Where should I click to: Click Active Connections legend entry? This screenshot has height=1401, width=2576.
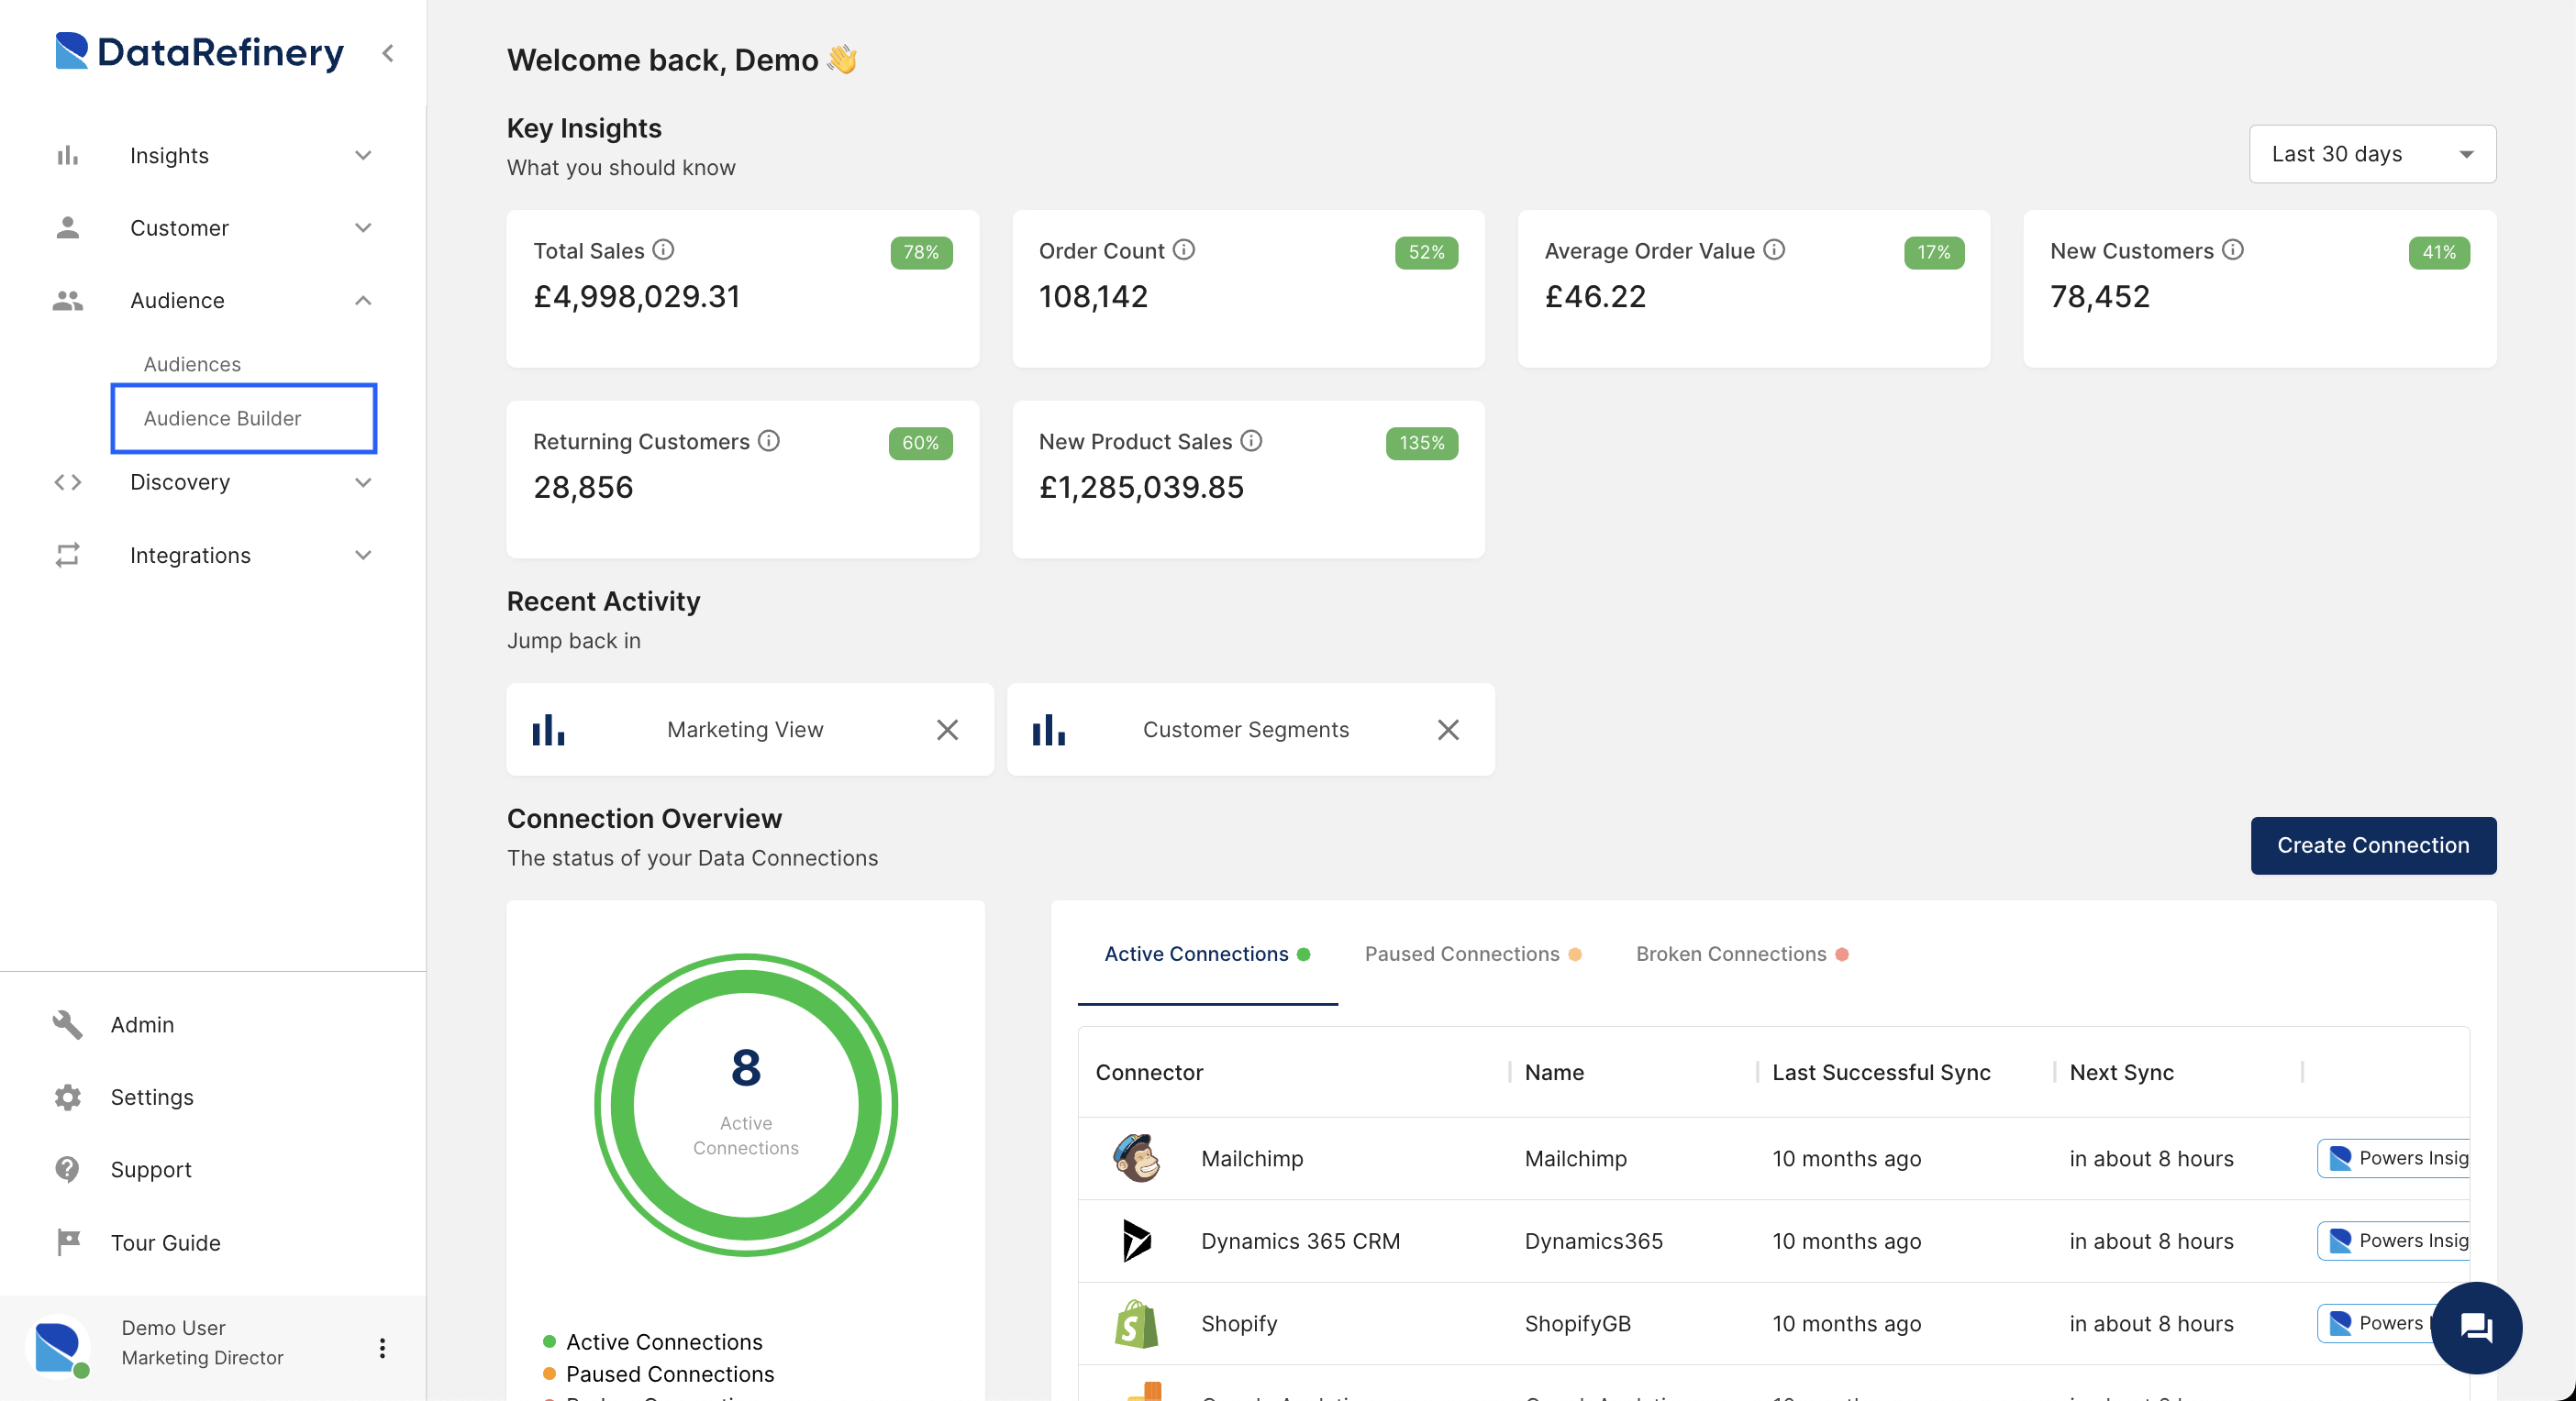[x=652, y=1341]
